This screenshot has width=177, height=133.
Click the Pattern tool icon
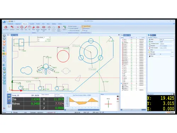click(64, 28)
